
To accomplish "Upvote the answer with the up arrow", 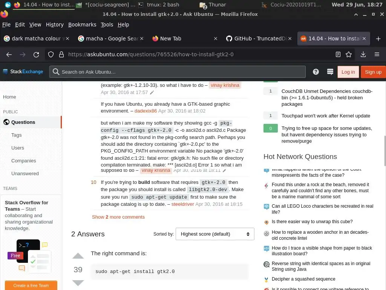I will coord(78,256).
